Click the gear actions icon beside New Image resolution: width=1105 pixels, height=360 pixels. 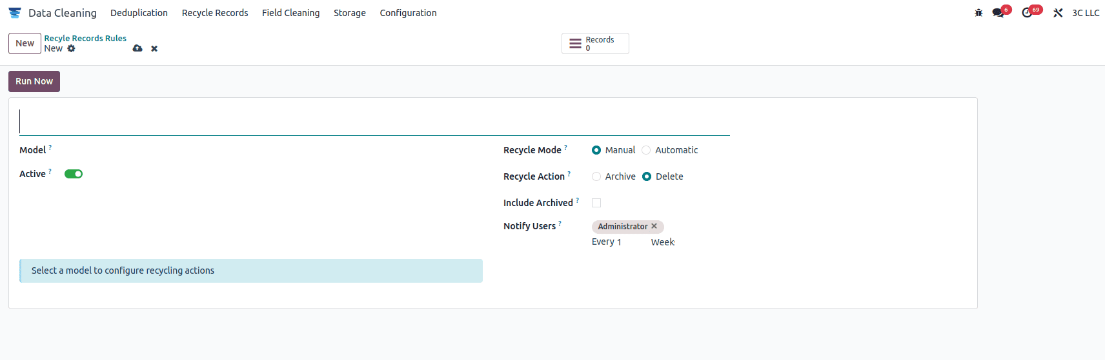click(x=71, y=48)
